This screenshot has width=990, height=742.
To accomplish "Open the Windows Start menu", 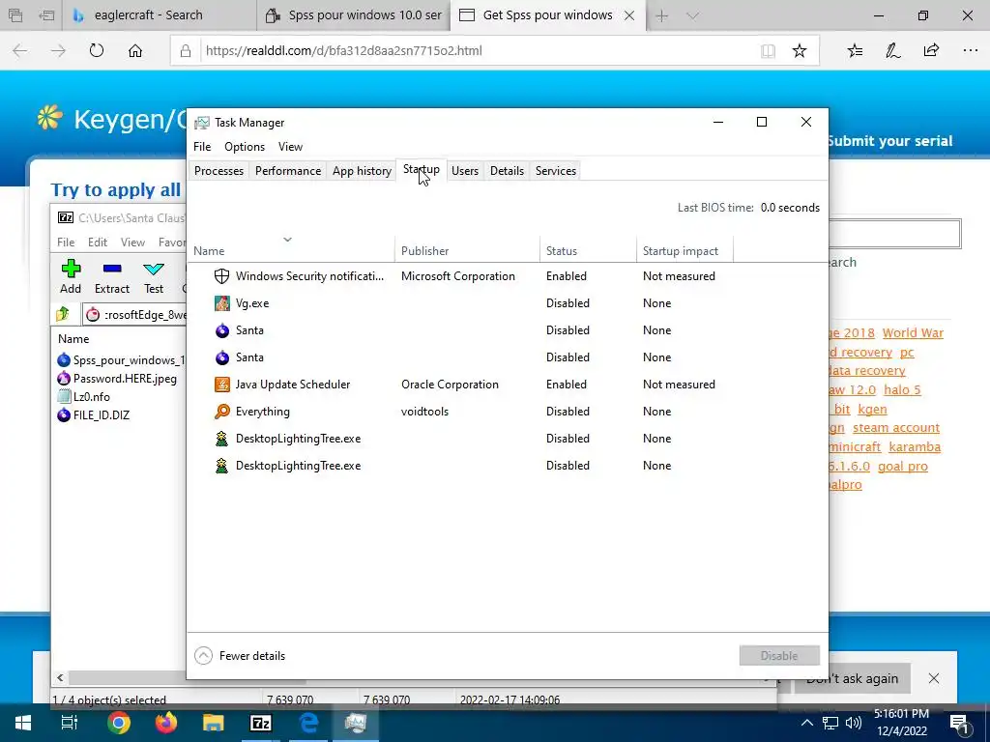I will pos(23,723).
